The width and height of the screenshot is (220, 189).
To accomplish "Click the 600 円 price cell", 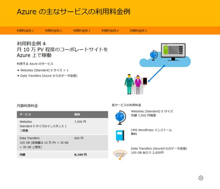I will tap(79, 138).
